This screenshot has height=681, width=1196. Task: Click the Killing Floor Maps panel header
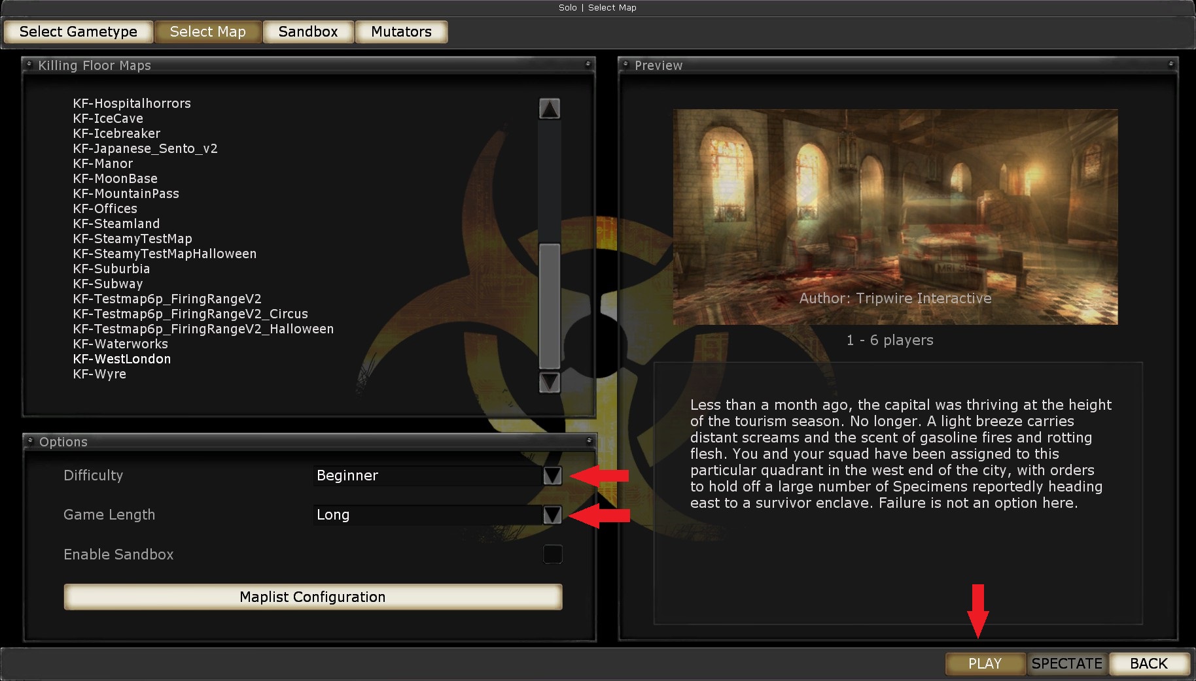(x=309, y=65)
